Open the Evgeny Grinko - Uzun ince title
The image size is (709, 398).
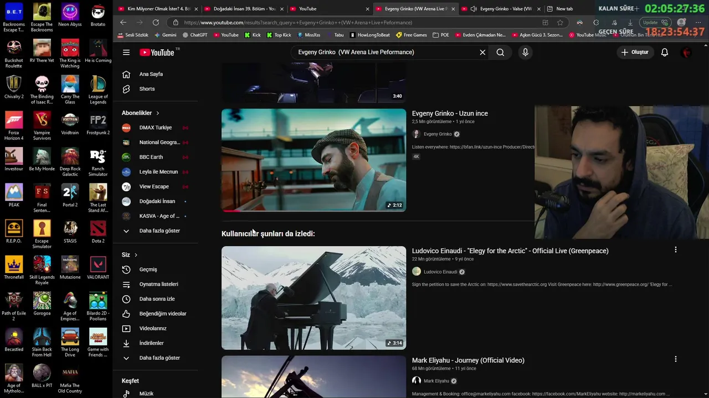(x=450, y=113)
